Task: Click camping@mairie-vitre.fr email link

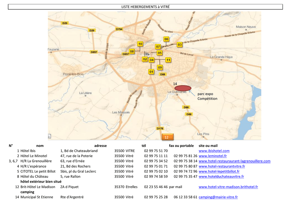Action: coord(218,197)
